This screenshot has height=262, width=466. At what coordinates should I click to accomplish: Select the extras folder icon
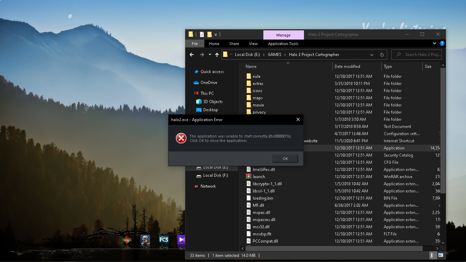coord(249,84)
